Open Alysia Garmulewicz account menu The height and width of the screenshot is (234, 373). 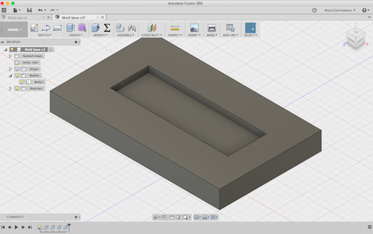339,10
